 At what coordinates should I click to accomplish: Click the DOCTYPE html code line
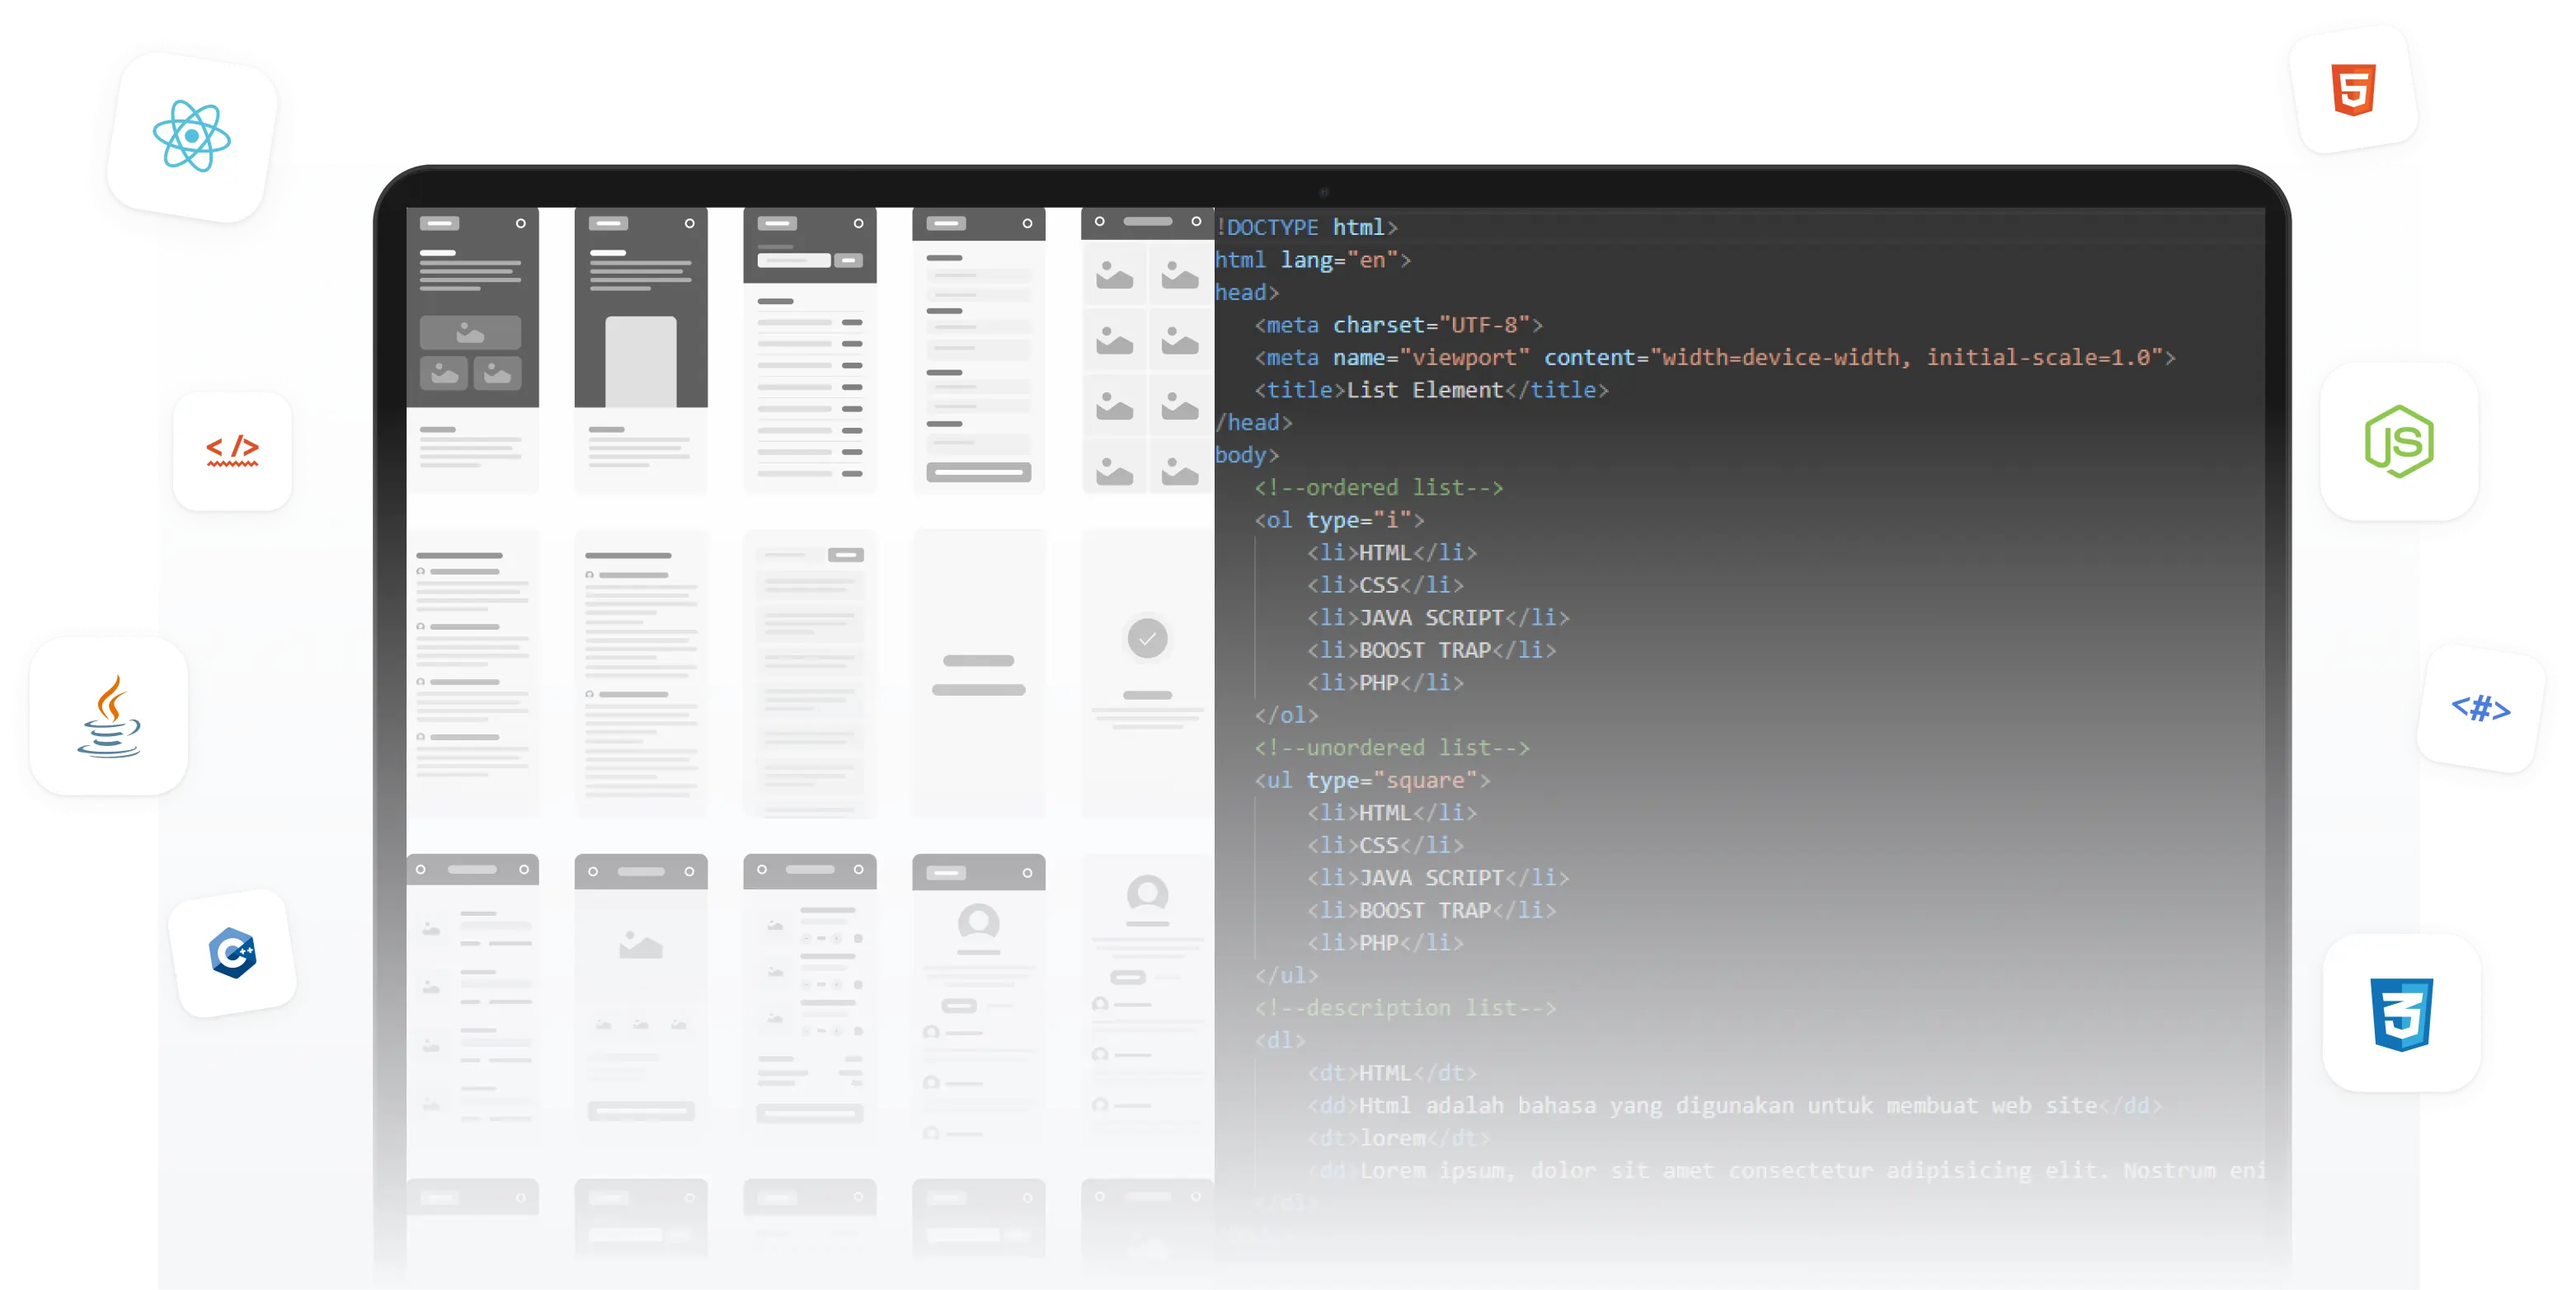coord(1306,228)
